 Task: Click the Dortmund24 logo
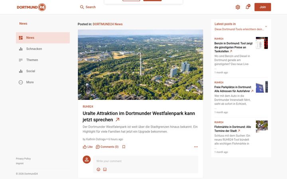click(x=31, y=7)
